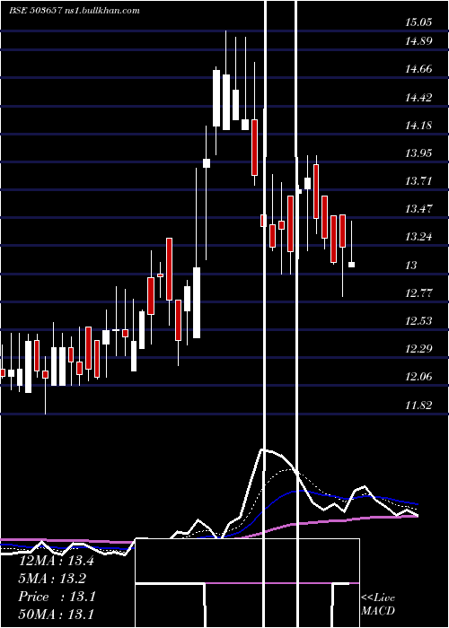
Task: Click the <<Live label
Action: (378, 598)
